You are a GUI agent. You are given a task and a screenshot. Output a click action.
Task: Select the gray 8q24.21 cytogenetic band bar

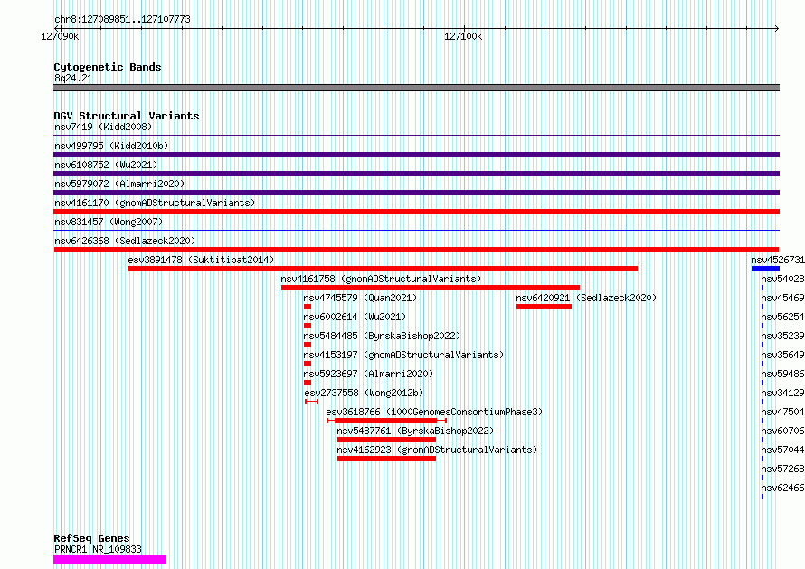[416, 88]
